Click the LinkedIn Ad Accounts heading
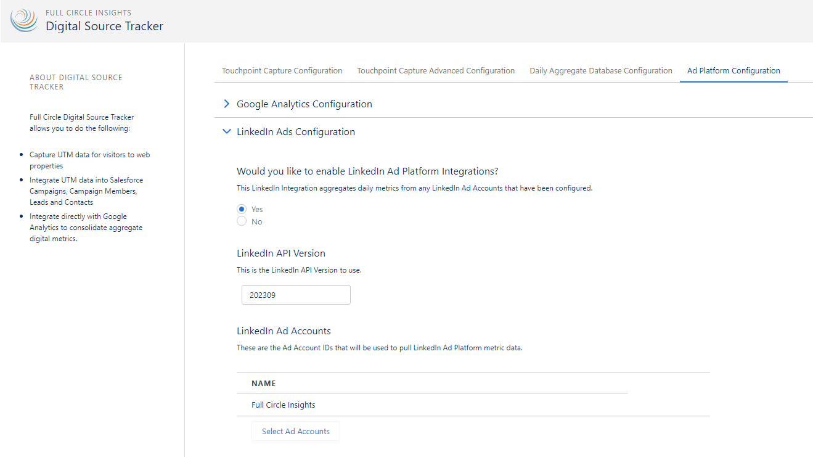This screenshot has height=457, width=813. coord(284,331)
